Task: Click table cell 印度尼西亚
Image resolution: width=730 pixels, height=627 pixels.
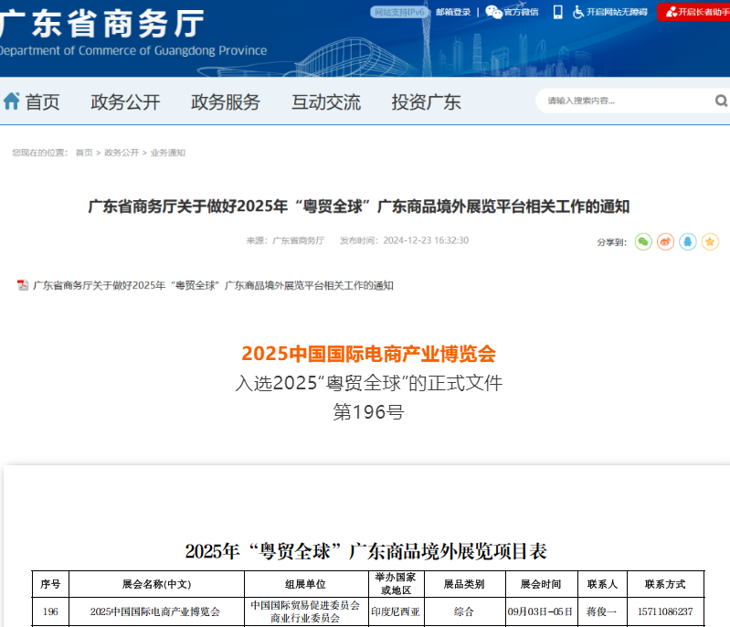Action: [396, 611]
